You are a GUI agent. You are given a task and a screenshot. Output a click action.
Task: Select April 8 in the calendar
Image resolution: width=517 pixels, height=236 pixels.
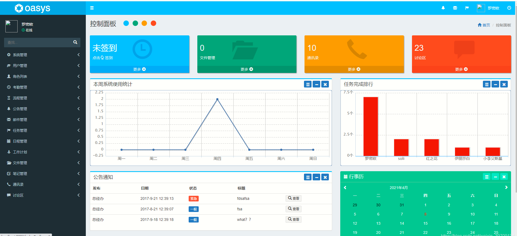click(425, 214)
